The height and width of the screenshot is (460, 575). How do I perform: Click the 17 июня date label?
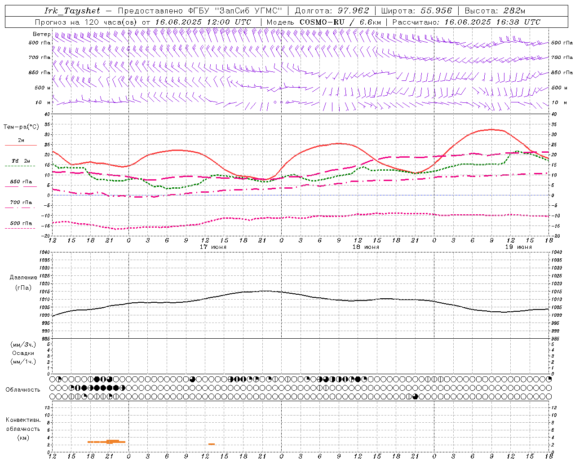coord(213,247)
